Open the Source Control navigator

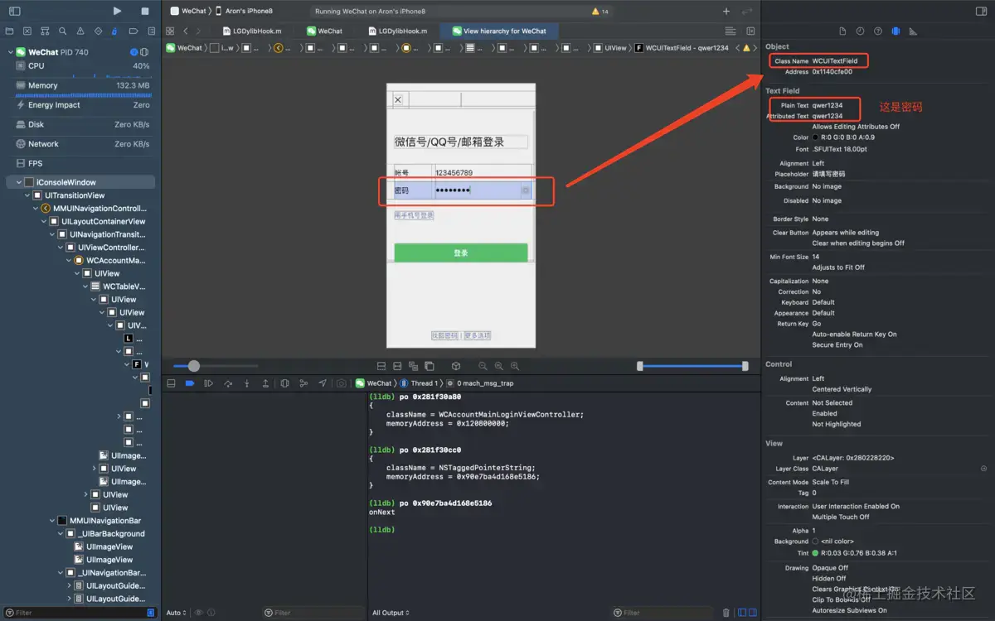[27, 31]
